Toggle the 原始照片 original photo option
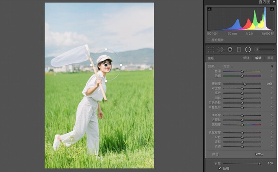The image size is (278, 172). pos(208,40)
